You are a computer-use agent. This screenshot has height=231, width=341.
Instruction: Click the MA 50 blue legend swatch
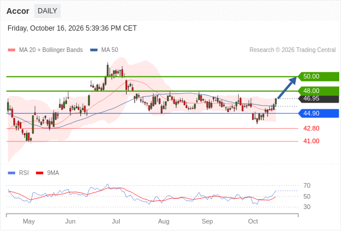94,50
